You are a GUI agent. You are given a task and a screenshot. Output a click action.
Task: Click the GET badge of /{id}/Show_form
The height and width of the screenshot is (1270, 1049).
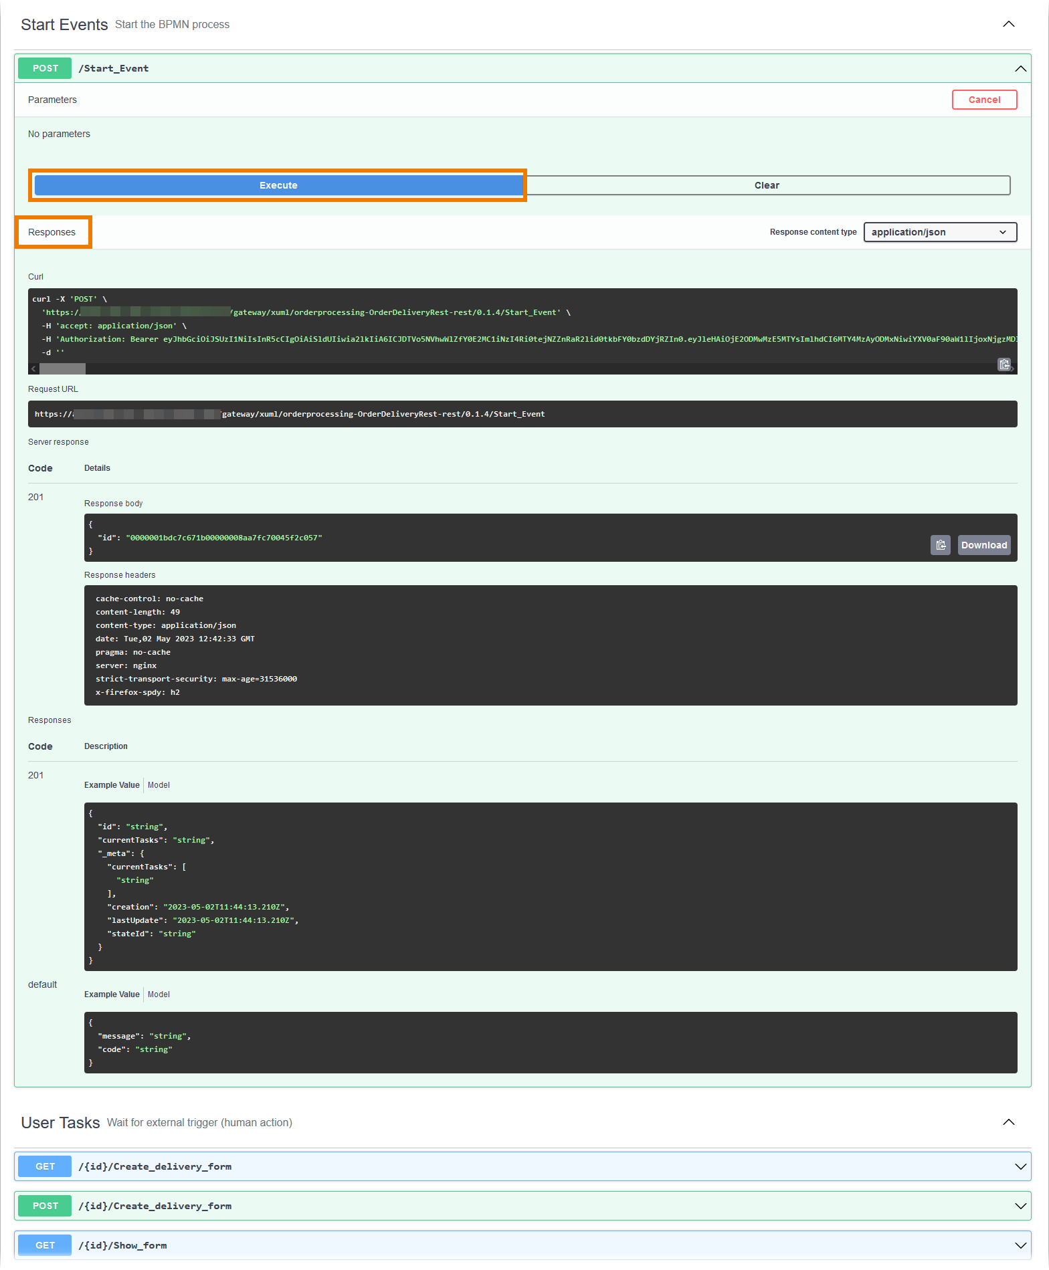point(45,1245)
